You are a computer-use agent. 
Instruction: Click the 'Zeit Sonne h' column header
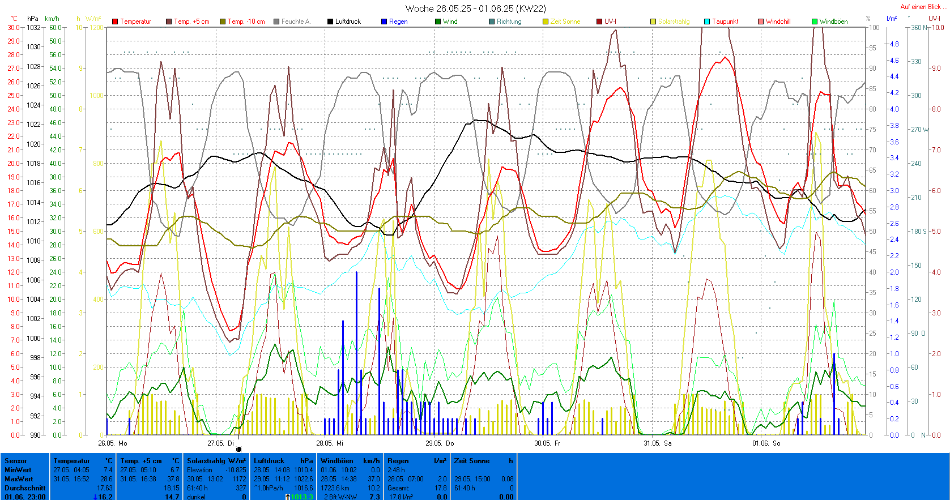[x=484, y=461]
